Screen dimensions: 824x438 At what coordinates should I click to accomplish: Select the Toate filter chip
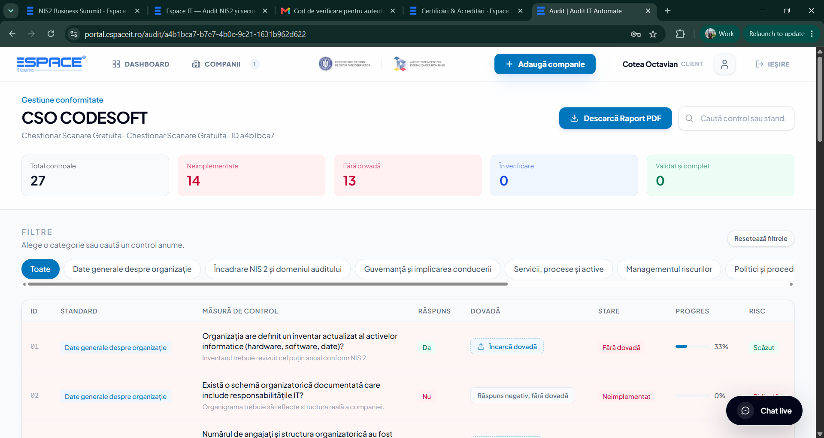pos(40,269)
